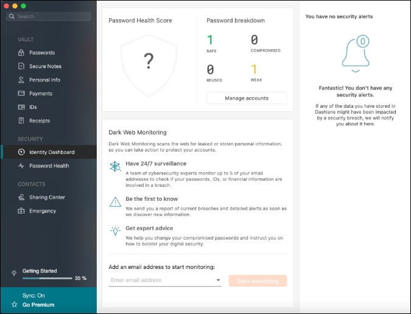Click the IDs card icon
Image resolution: width=411 pixels, height=314 pixels.
point(21,107)
